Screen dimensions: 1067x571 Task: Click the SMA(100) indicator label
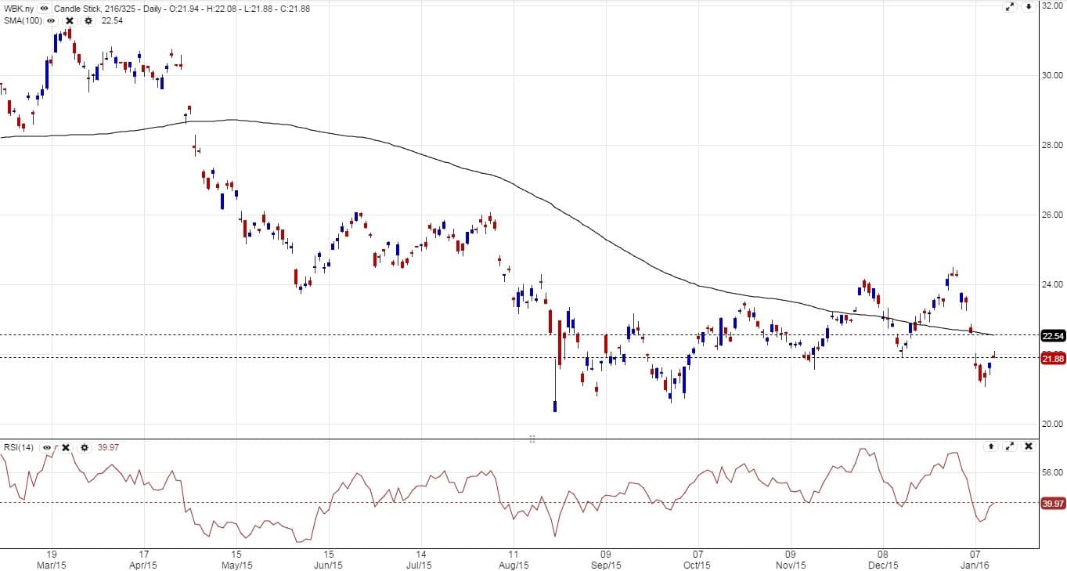(23, 20)
